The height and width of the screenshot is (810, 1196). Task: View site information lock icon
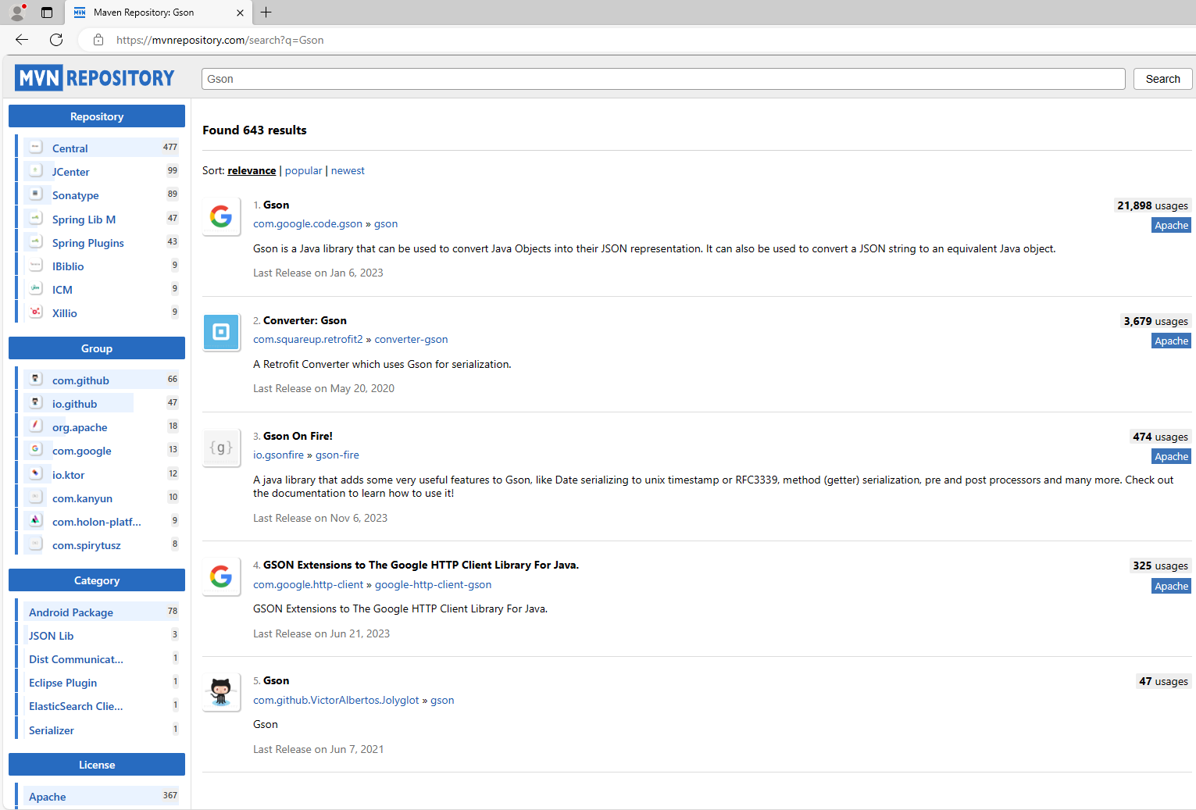(98, 40)
